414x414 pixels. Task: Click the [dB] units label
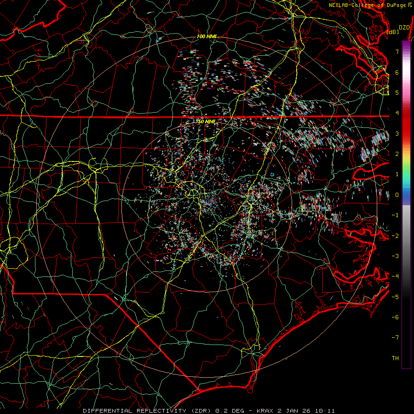[x=393, y=32]
